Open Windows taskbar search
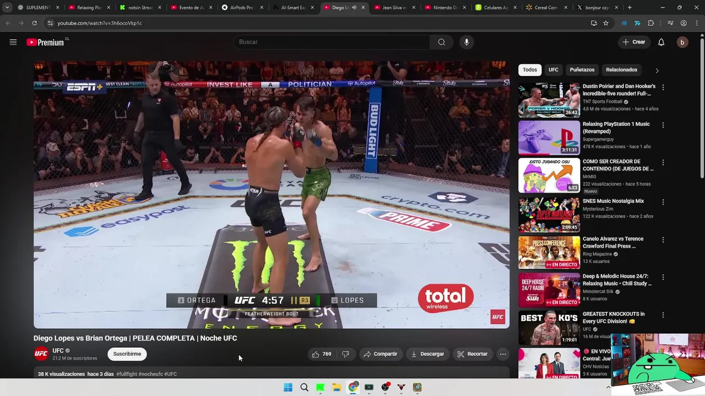This screenshot has height=396, width=705. 304,387
